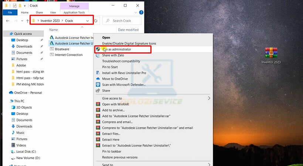Click the refresh button beside the address bar
Viewport: 303px width, 166px height.
tap(96, 21)
